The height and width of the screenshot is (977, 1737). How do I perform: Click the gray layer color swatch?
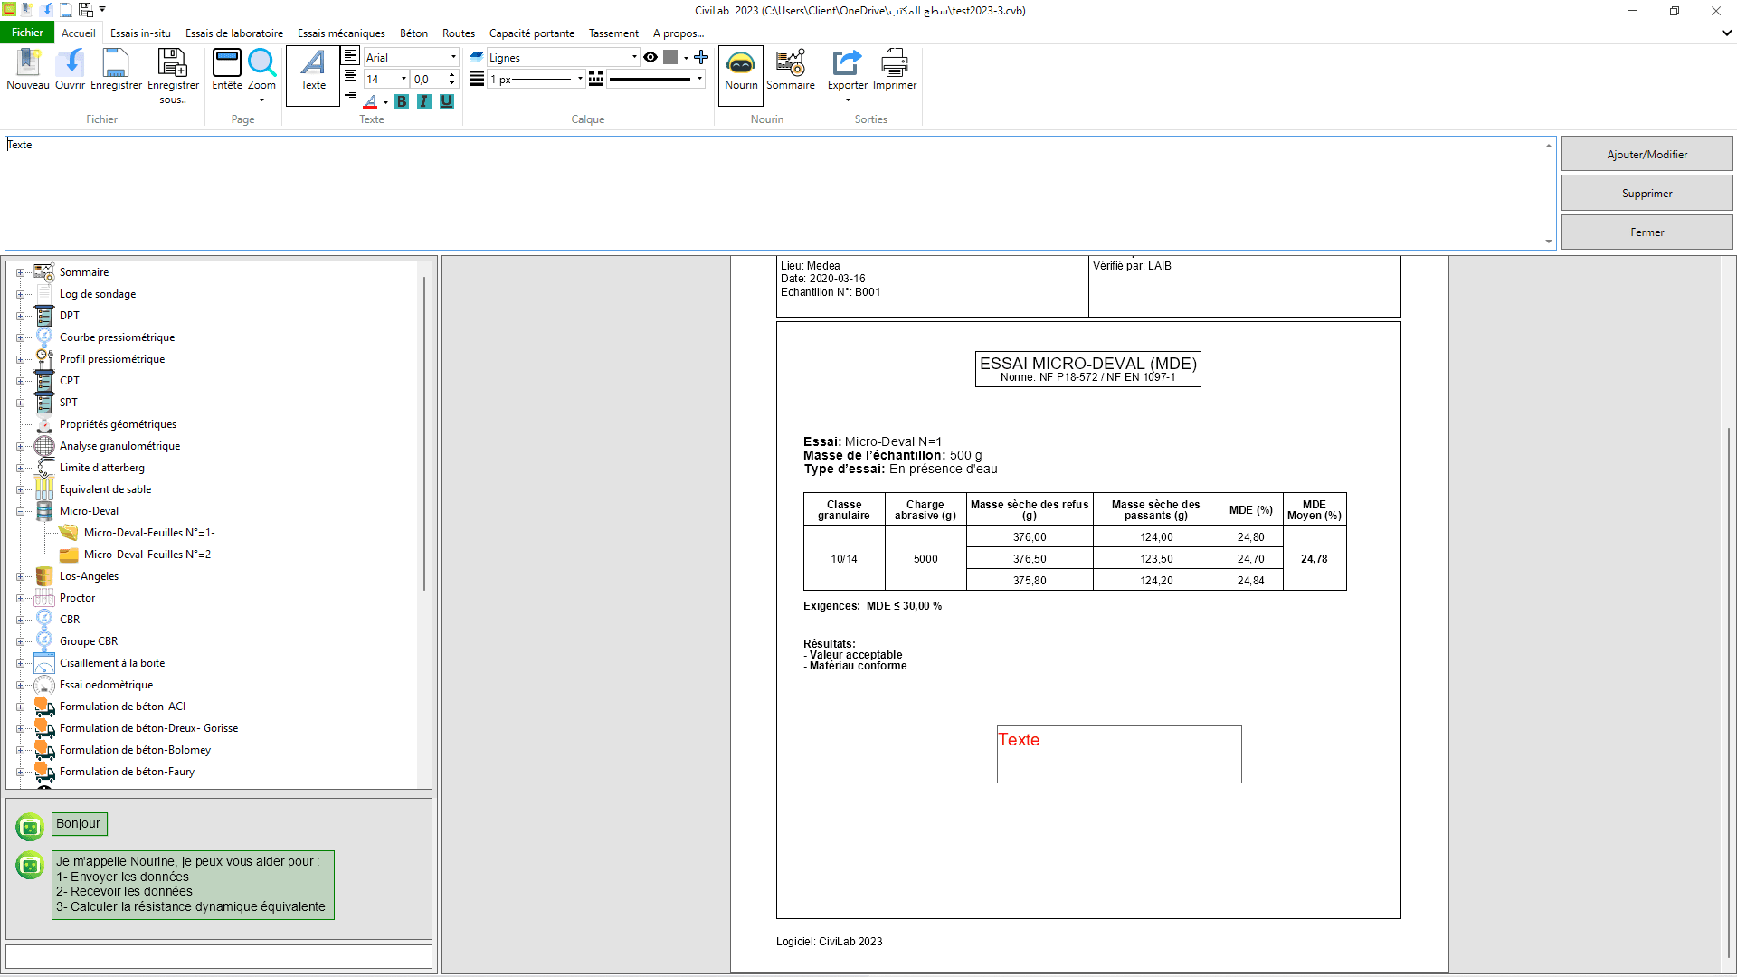click(x=670, y=57)
